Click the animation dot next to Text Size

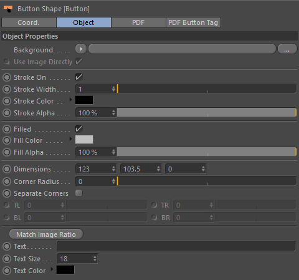click(x=7, y=259)
